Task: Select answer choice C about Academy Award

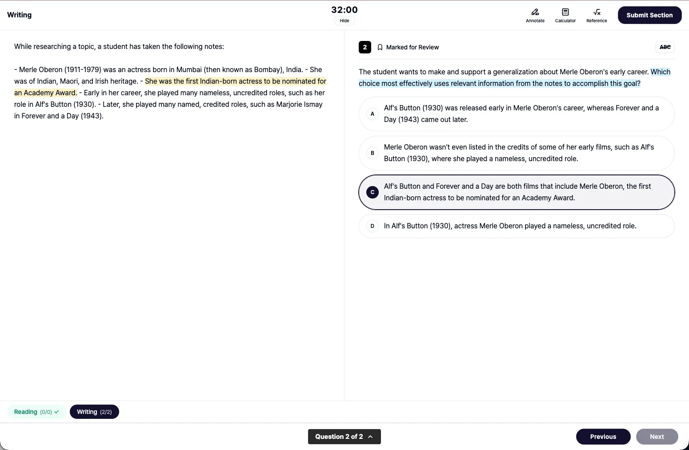Action: [517, 192]
